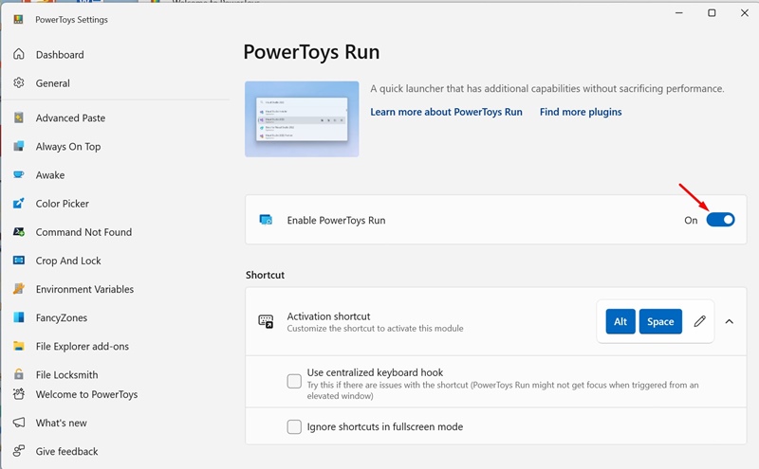Screen dimensions: 759x469
Task: Click the Command Not Found icon
Action: (x=18, y=231)
